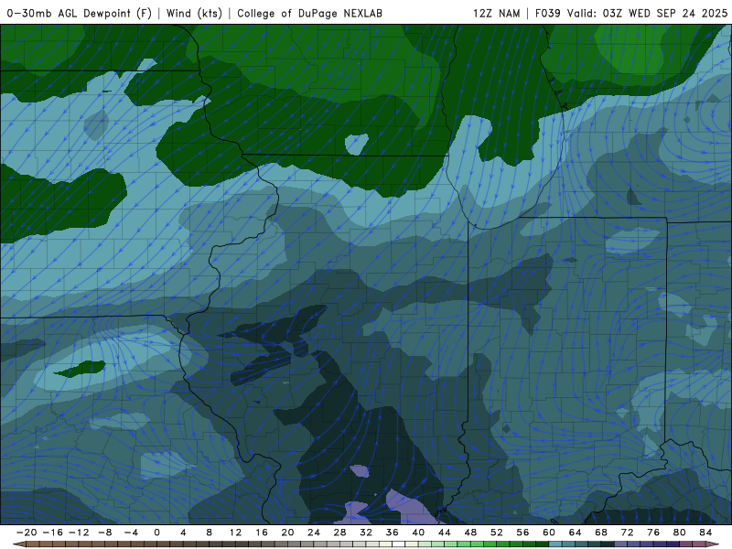
Task: Click the 36 value on the color scale
Action: click(x=393, y=533)
